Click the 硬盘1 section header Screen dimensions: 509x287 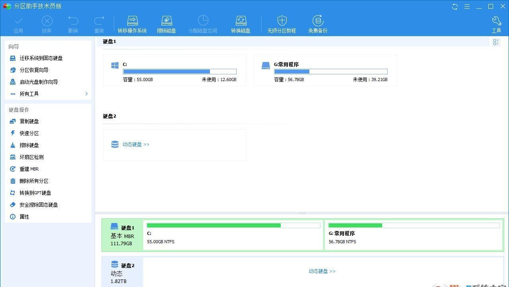coord(109,41)
